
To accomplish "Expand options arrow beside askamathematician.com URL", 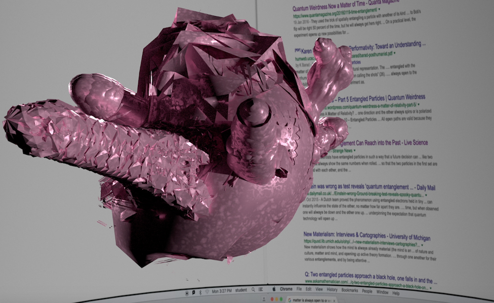I will (x=431, y=288).
